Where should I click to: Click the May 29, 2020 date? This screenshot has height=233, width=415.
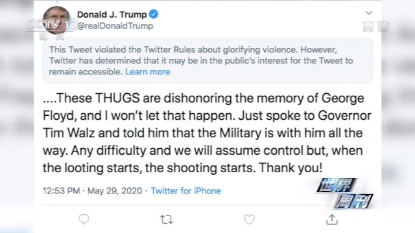115,191
